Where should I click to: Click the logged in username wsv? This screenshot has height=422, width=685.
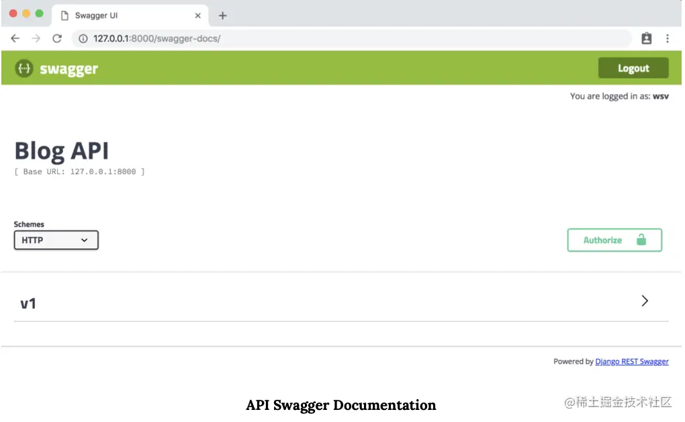coord(661,96)
